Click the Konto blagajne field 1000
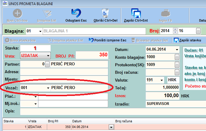This screenshot has height=131, width=206. pyautogui.click(x=160, y=57)
